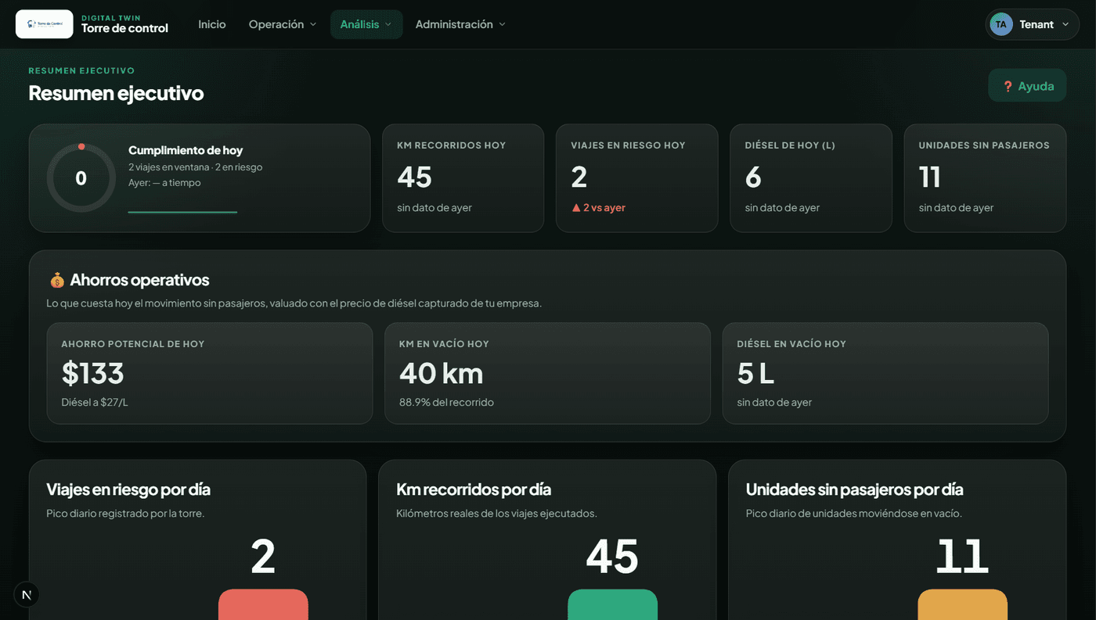The width and height of the screenshot is (1096, 620).
Task: Click the progress bar under Ayer a tiempo
Action: (x=182, y=212)
